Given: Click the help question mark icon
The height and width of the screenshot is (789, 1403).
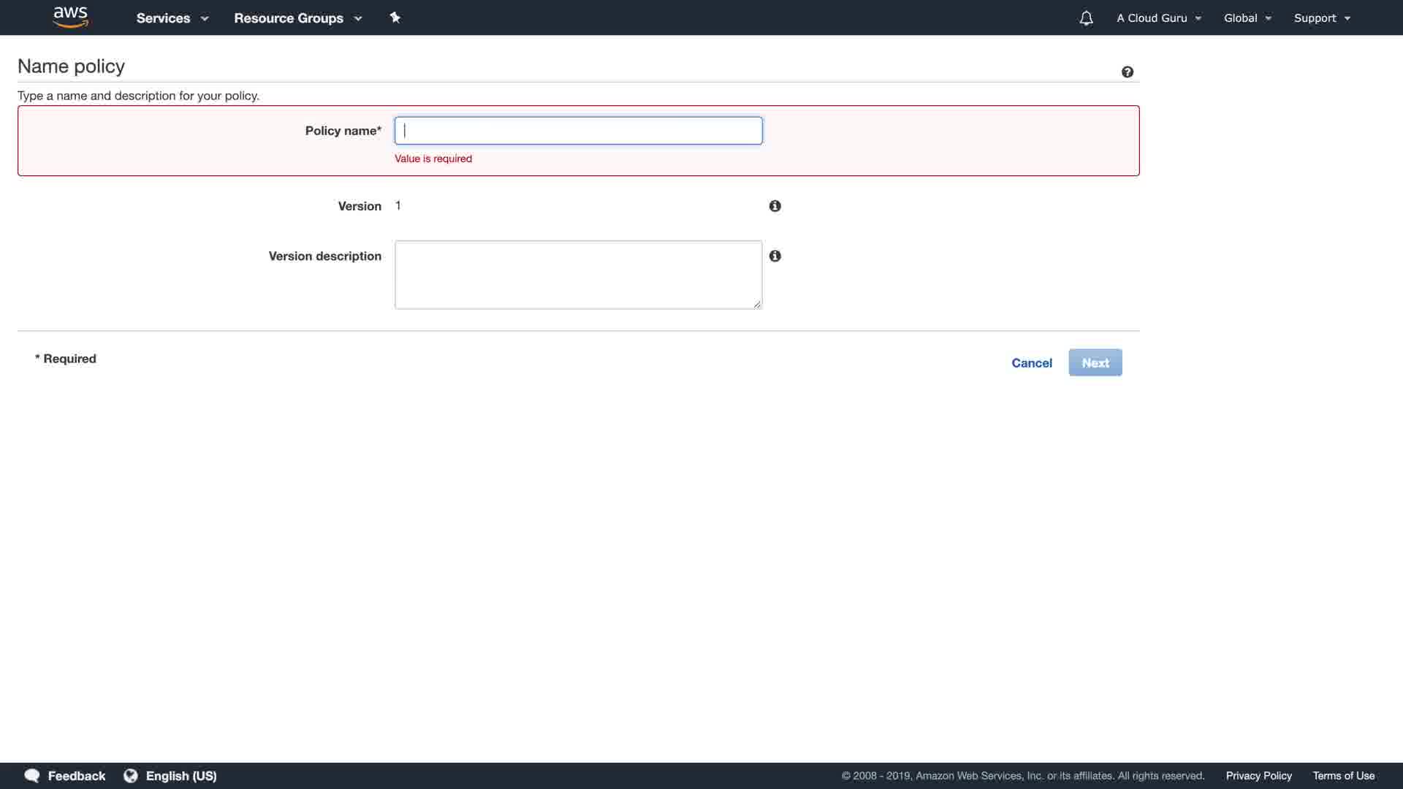Looking at the screenshot, I should [1127, 72].
